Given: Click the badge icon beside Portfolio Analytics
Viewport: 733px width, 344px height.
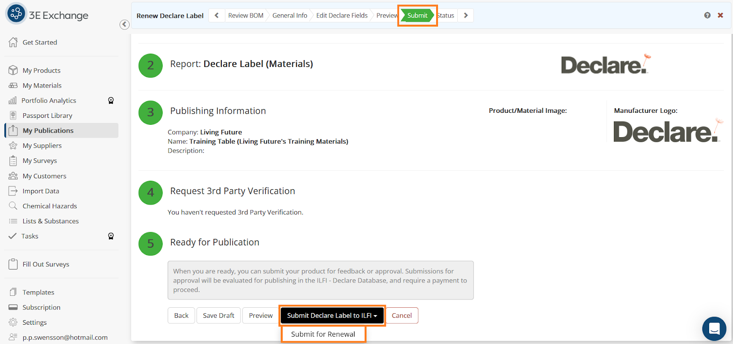Looking at the screenshot, I should (111, 100).
